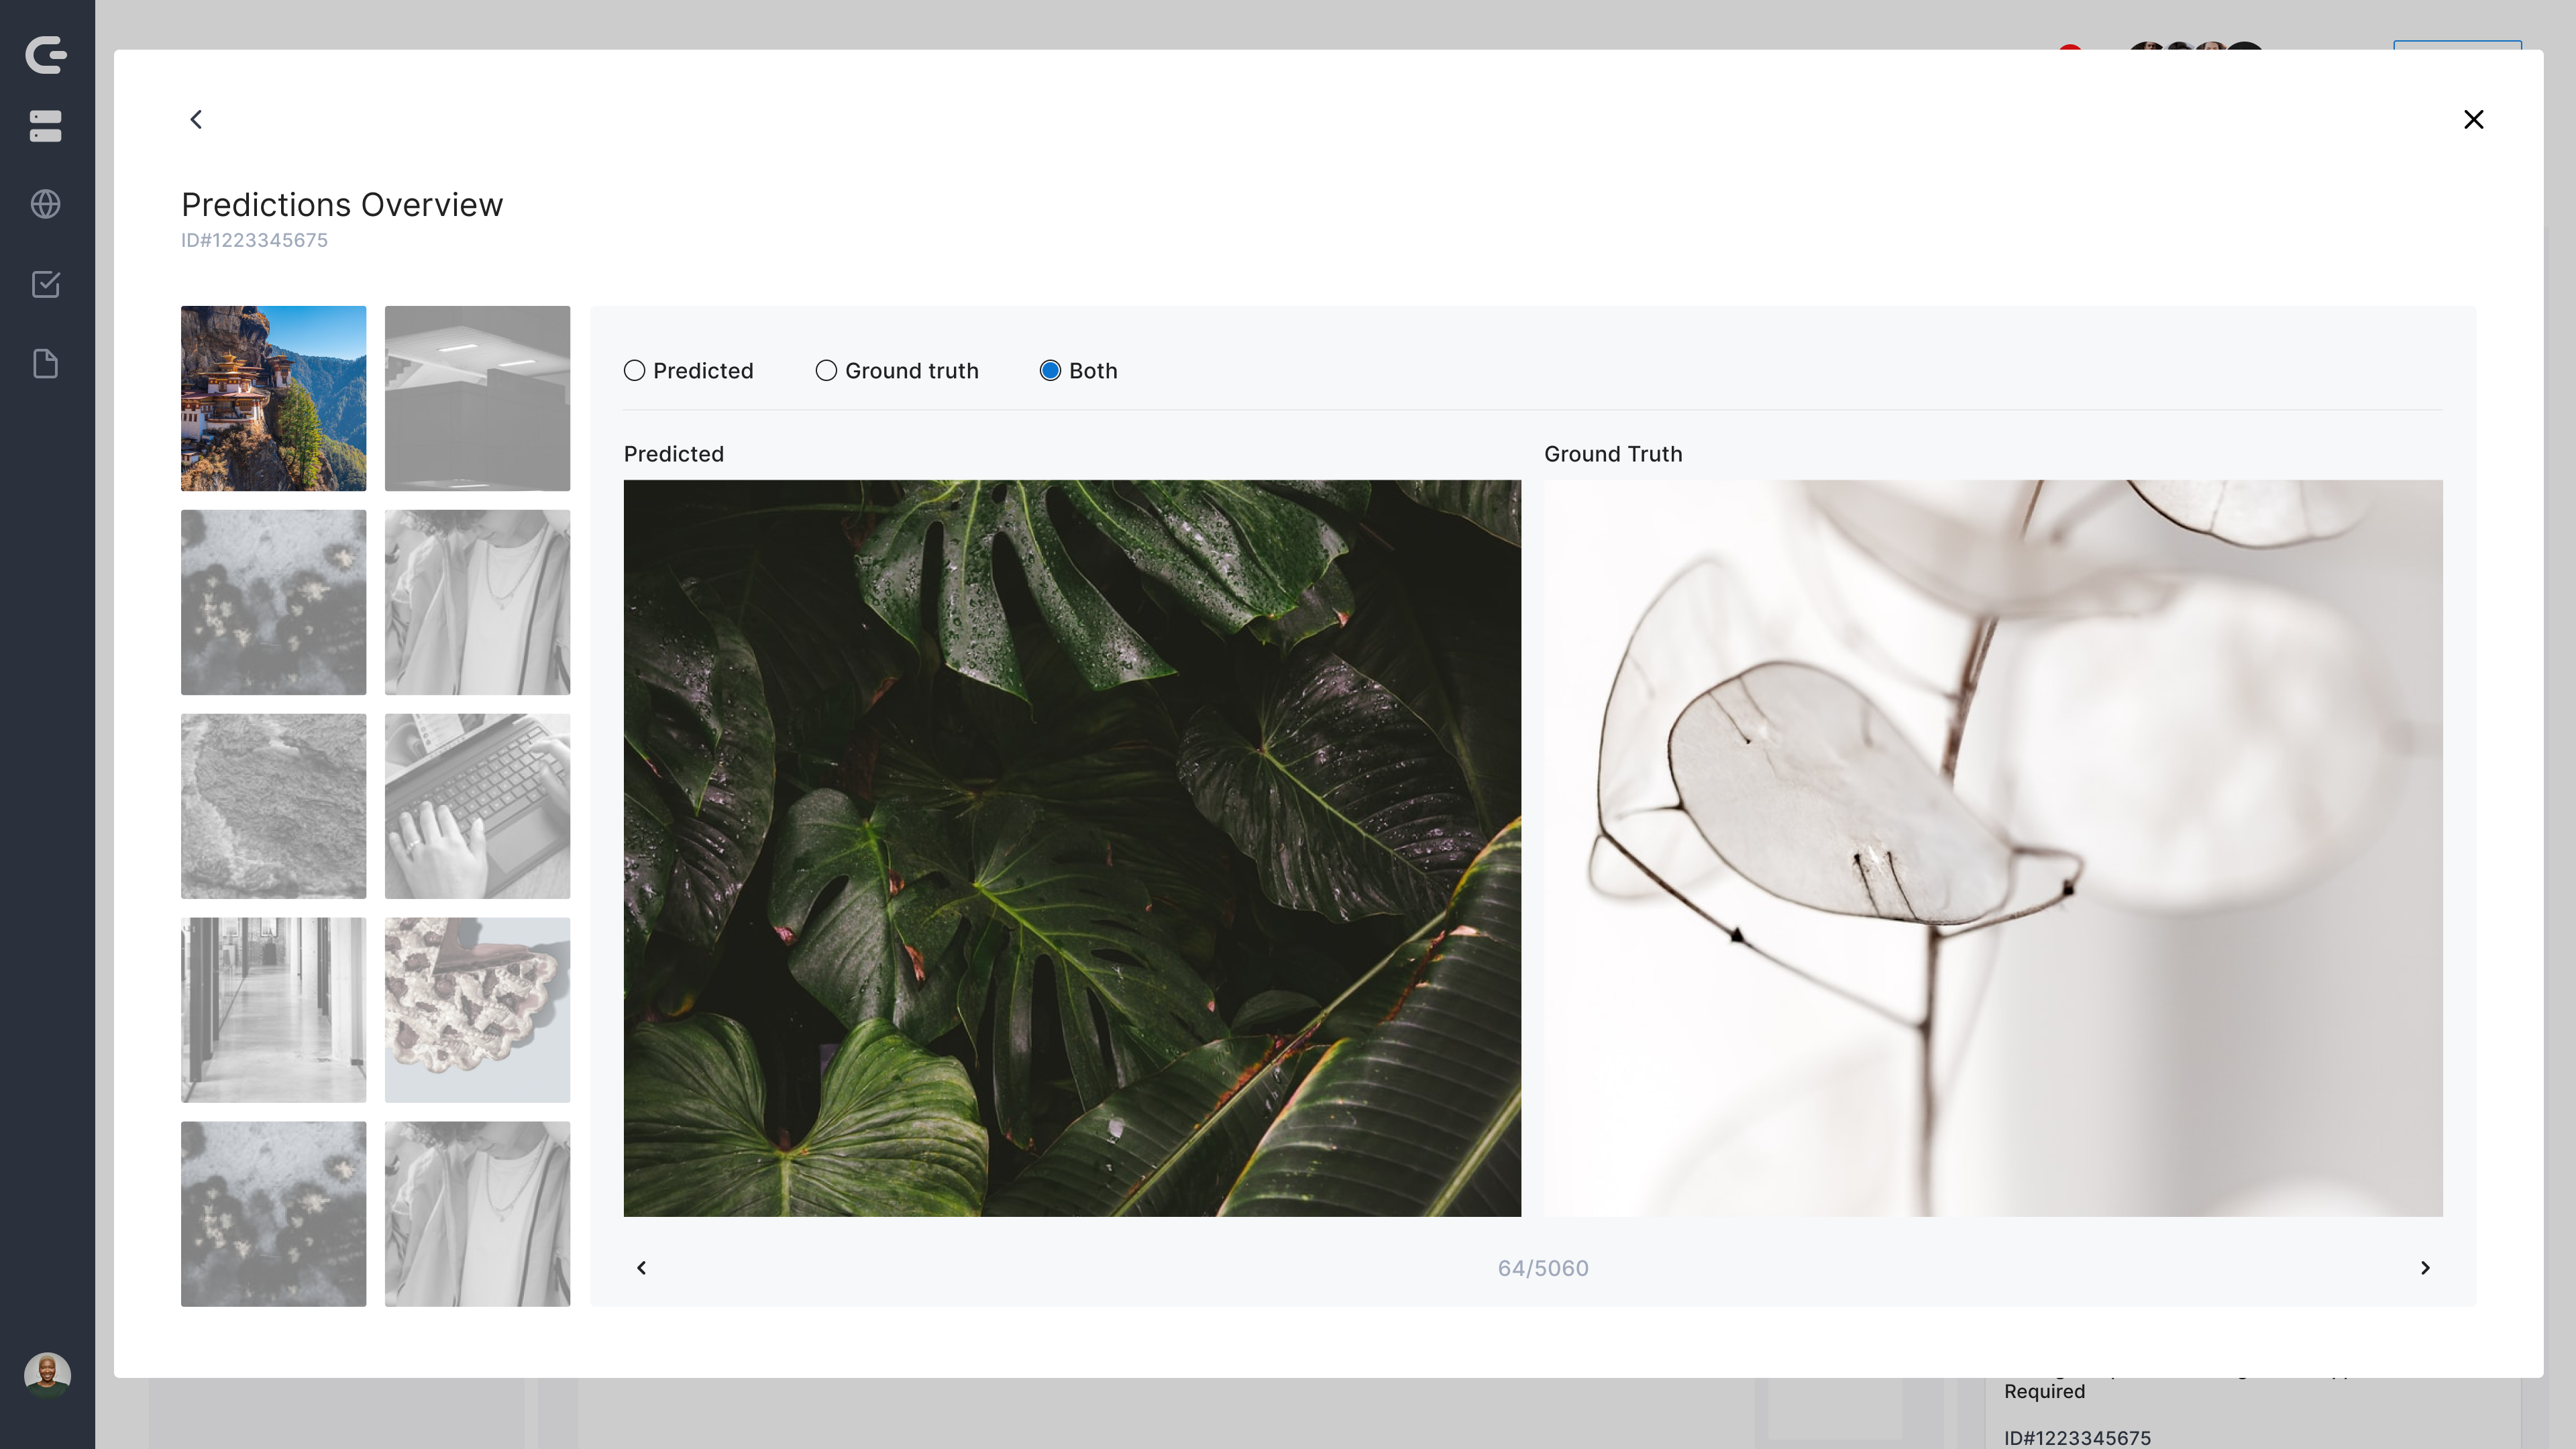Screen dimensions: 2576x1449
Task: Click the document/file icon in sidebar
Action: click(48, 364)
